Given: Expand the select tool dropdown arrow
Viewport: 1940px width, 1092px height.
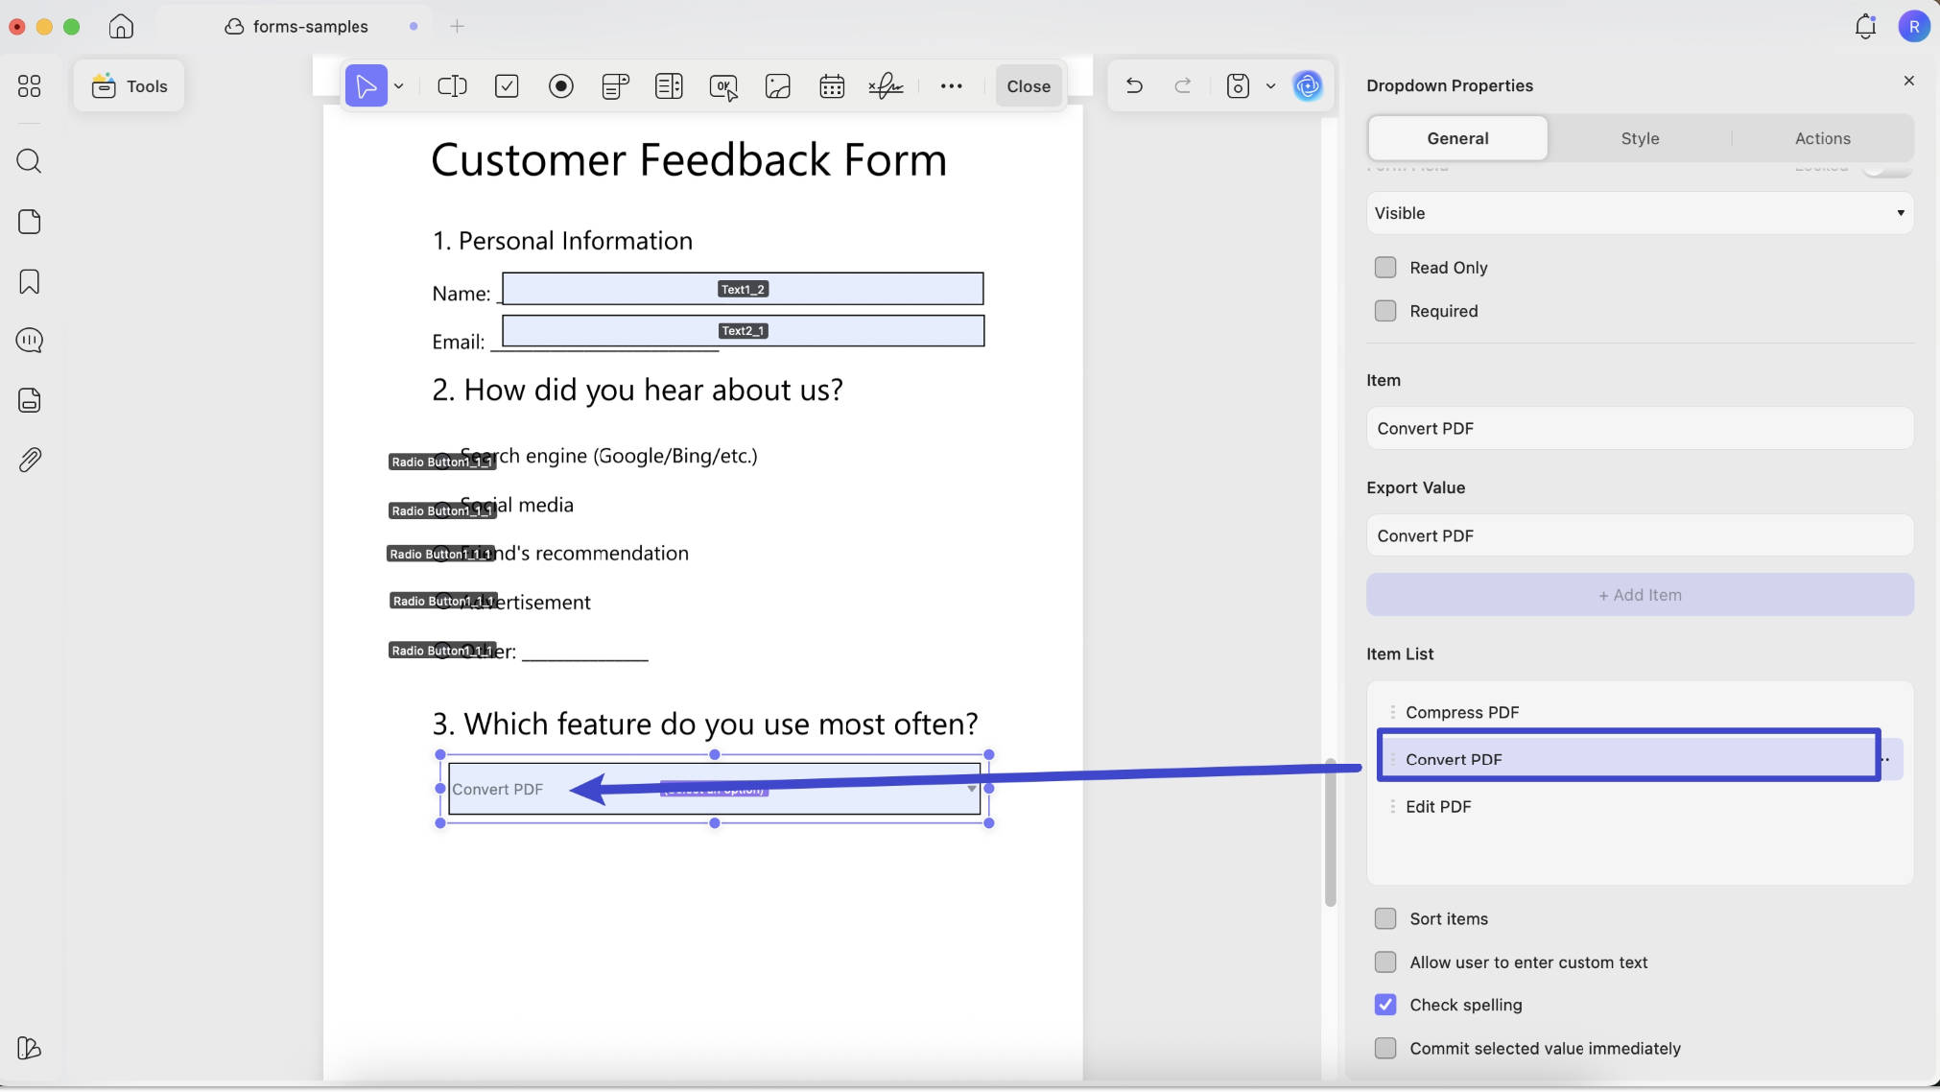Looking at the screenshot, I should pyautogui.click(x=399, y=86).
